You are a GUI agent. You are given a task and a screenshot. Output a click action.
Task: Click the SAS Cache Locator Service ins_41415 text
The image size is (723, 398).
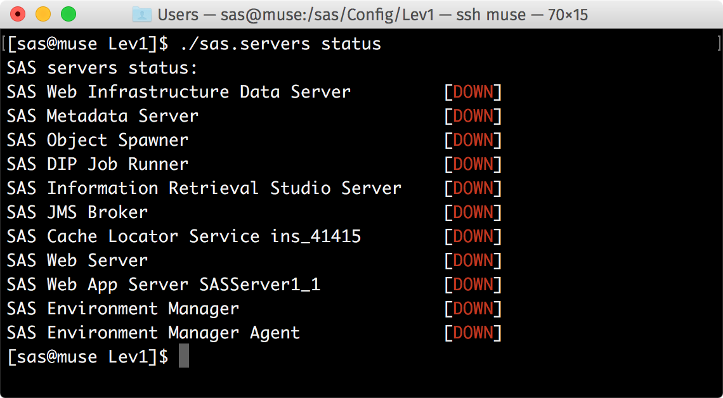point(184,236)
